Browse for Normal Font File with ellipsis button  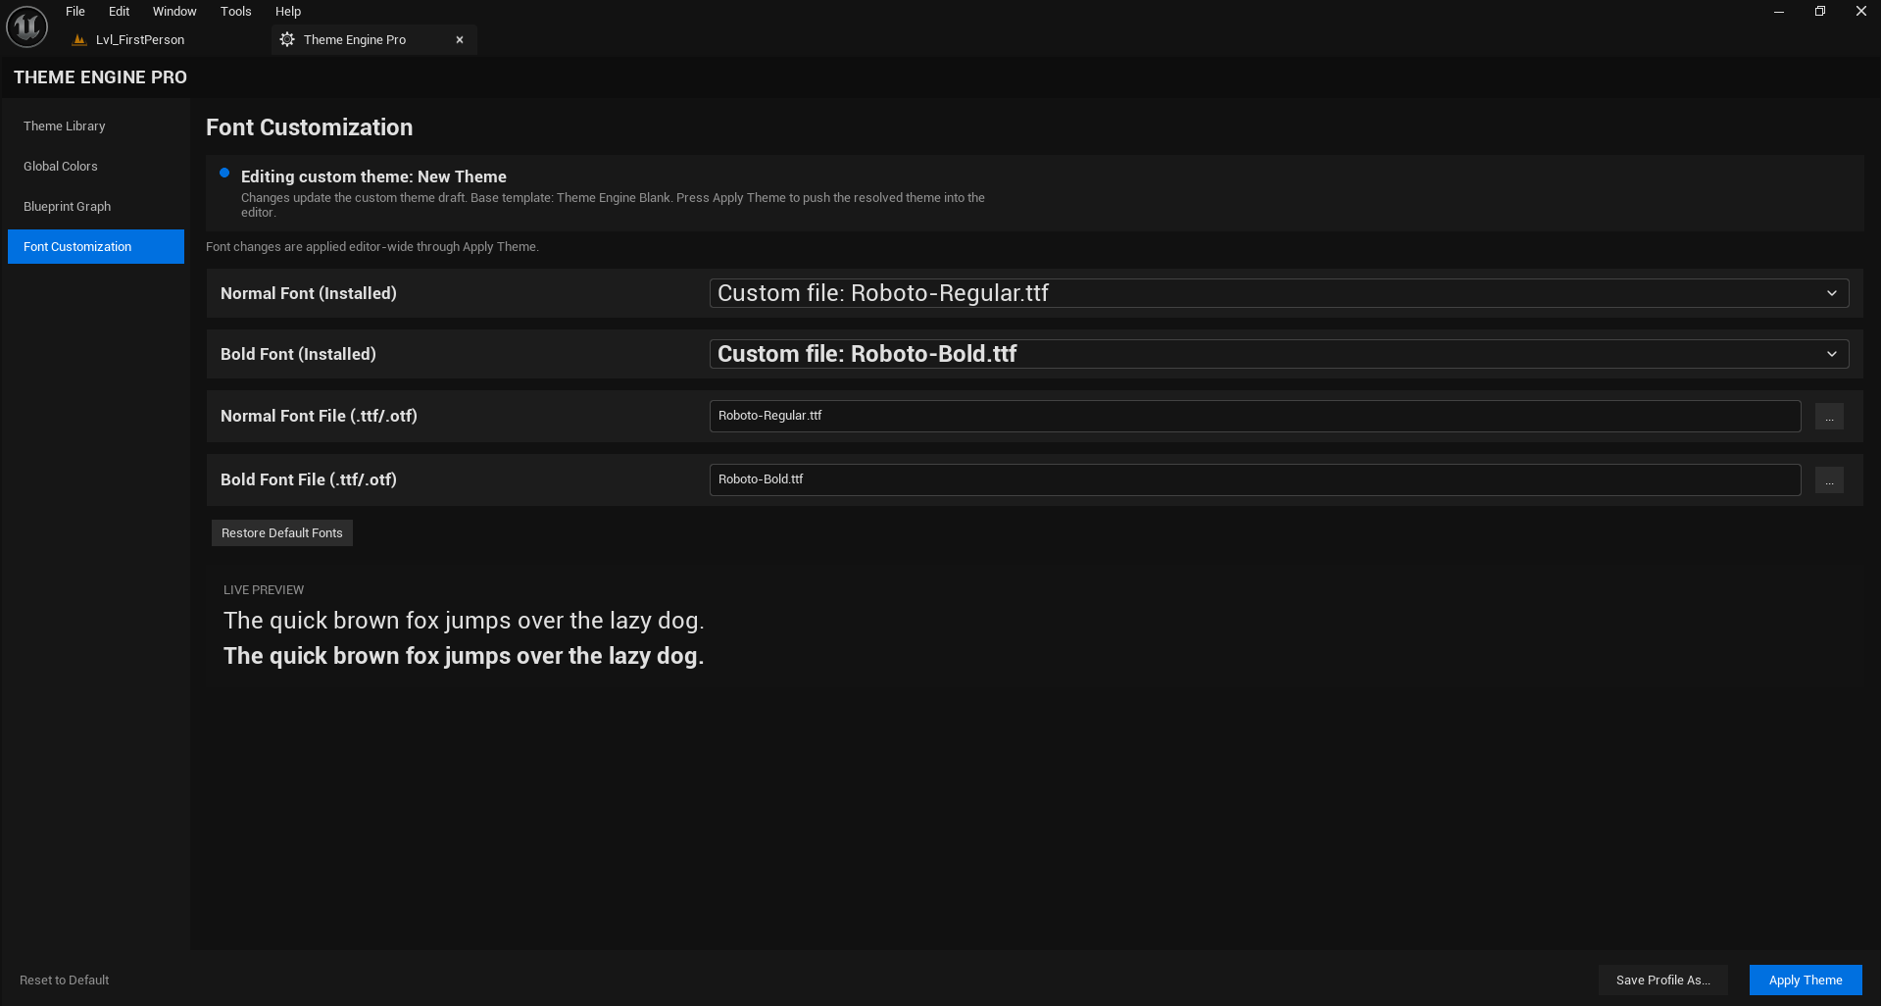(1829, 417)
